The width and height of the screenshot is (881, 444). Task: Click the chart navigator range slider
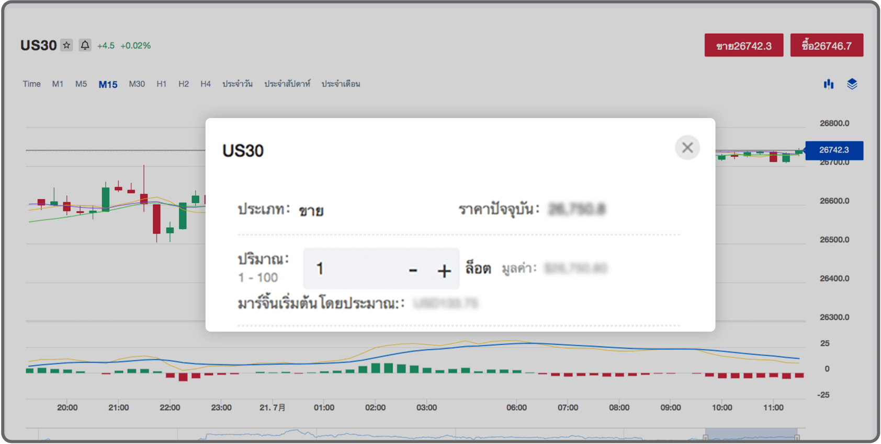pyautogui.click(x=751, y=435)
